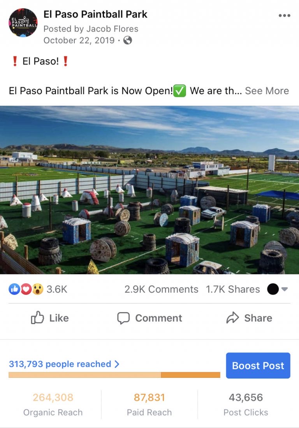The height and width of the screenshot is (428, 299).
Task: Tap the Comment speech bubble button
Action: [149, 318]
